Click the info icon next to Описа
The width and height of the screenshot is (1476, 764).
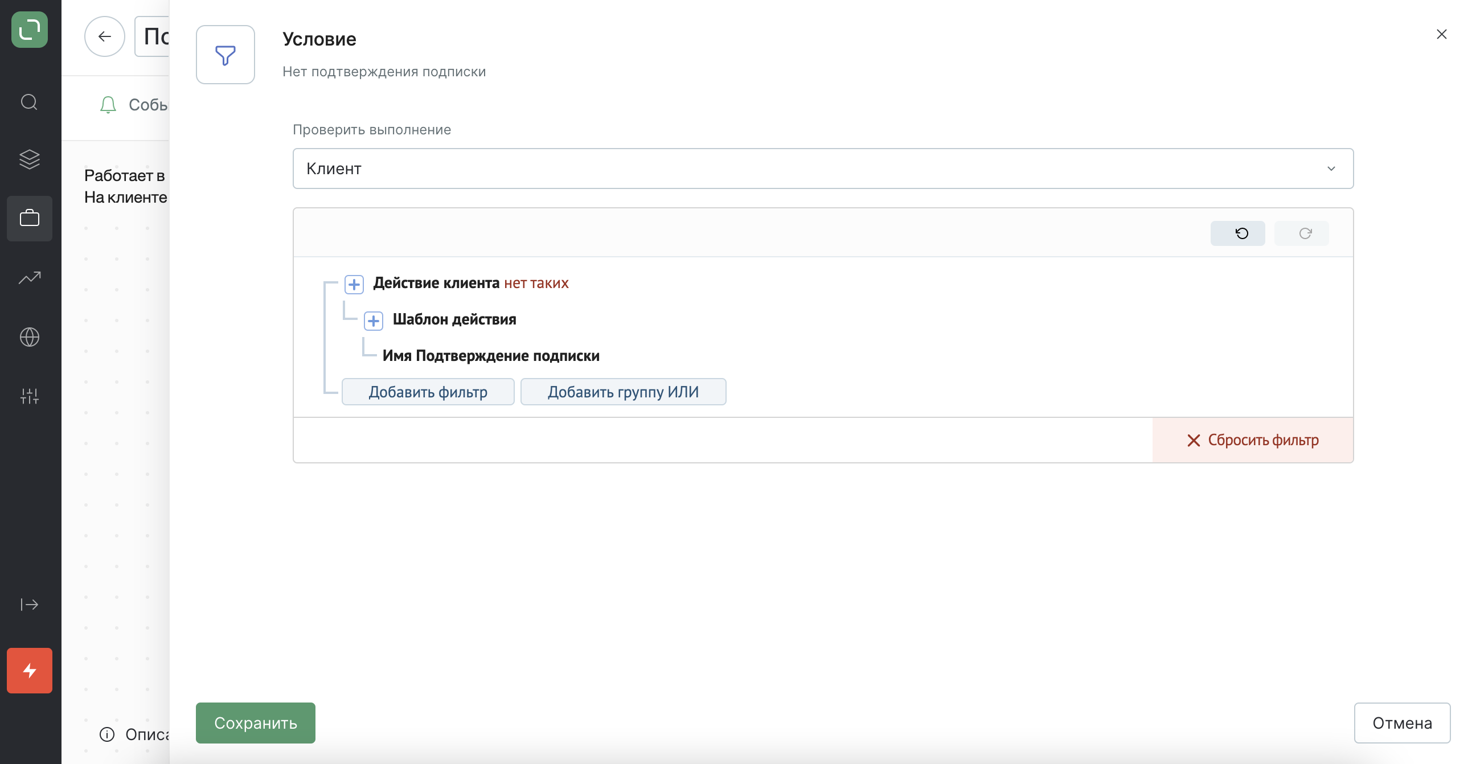point(106,734)
